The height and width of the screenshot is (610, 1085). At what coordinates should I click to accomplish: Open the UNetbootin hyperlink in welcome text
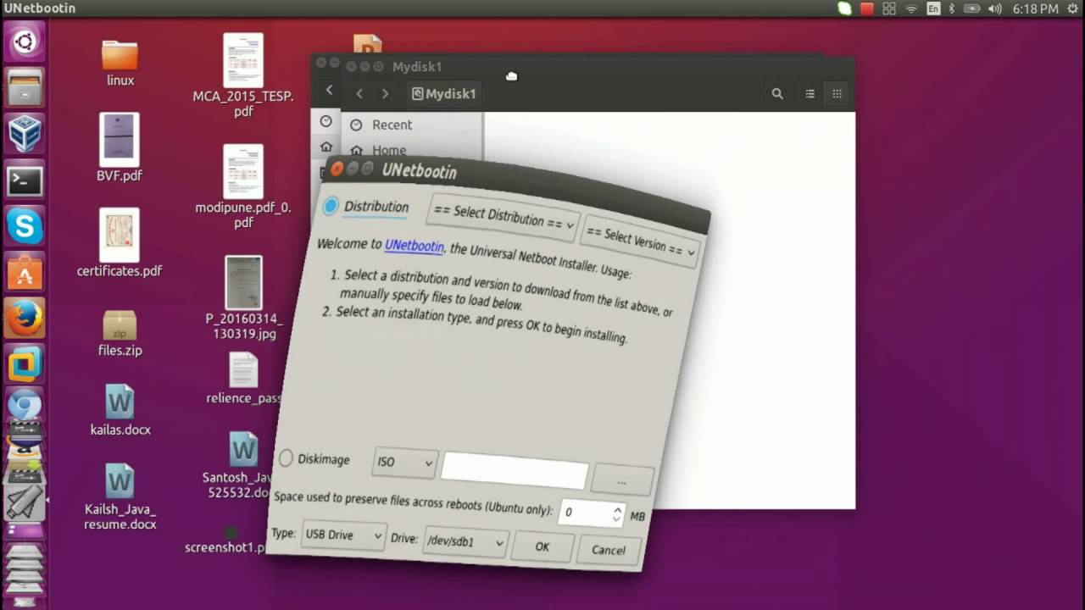(x=415, y=245)
